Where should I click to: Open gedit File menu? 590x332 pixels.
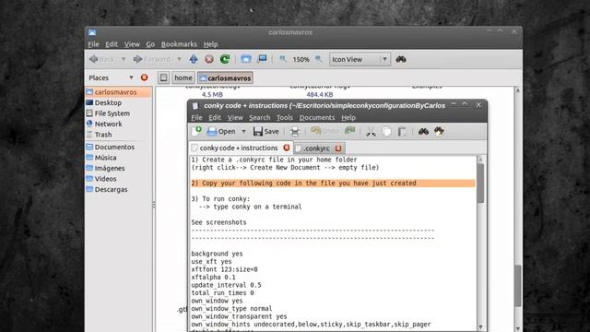tap(196, 117)
